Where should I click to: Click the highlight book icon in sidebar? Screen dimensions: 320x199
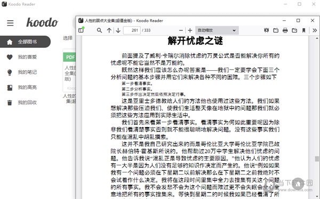click(x=10, y=88)
